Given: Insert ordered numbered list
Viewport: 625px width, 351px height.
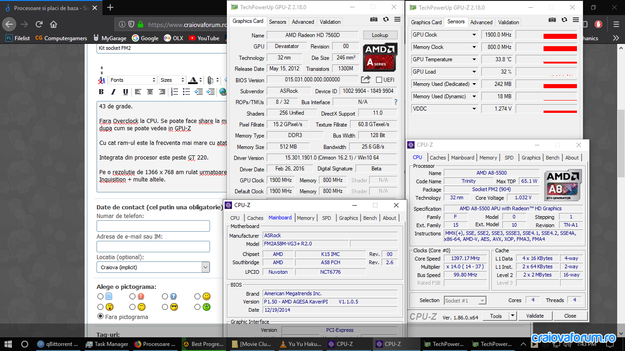Looking at the screenshot, I should pos(174,92).
